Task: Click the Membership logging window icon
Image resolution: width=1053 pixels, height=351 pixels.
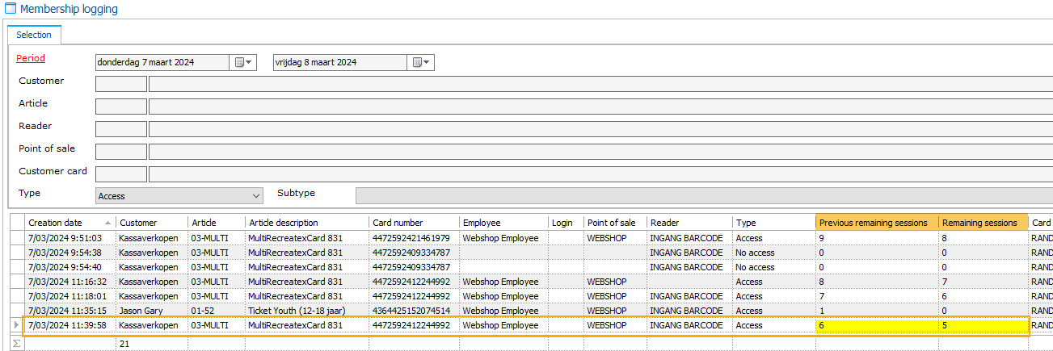Action: (x=11, y=9)
